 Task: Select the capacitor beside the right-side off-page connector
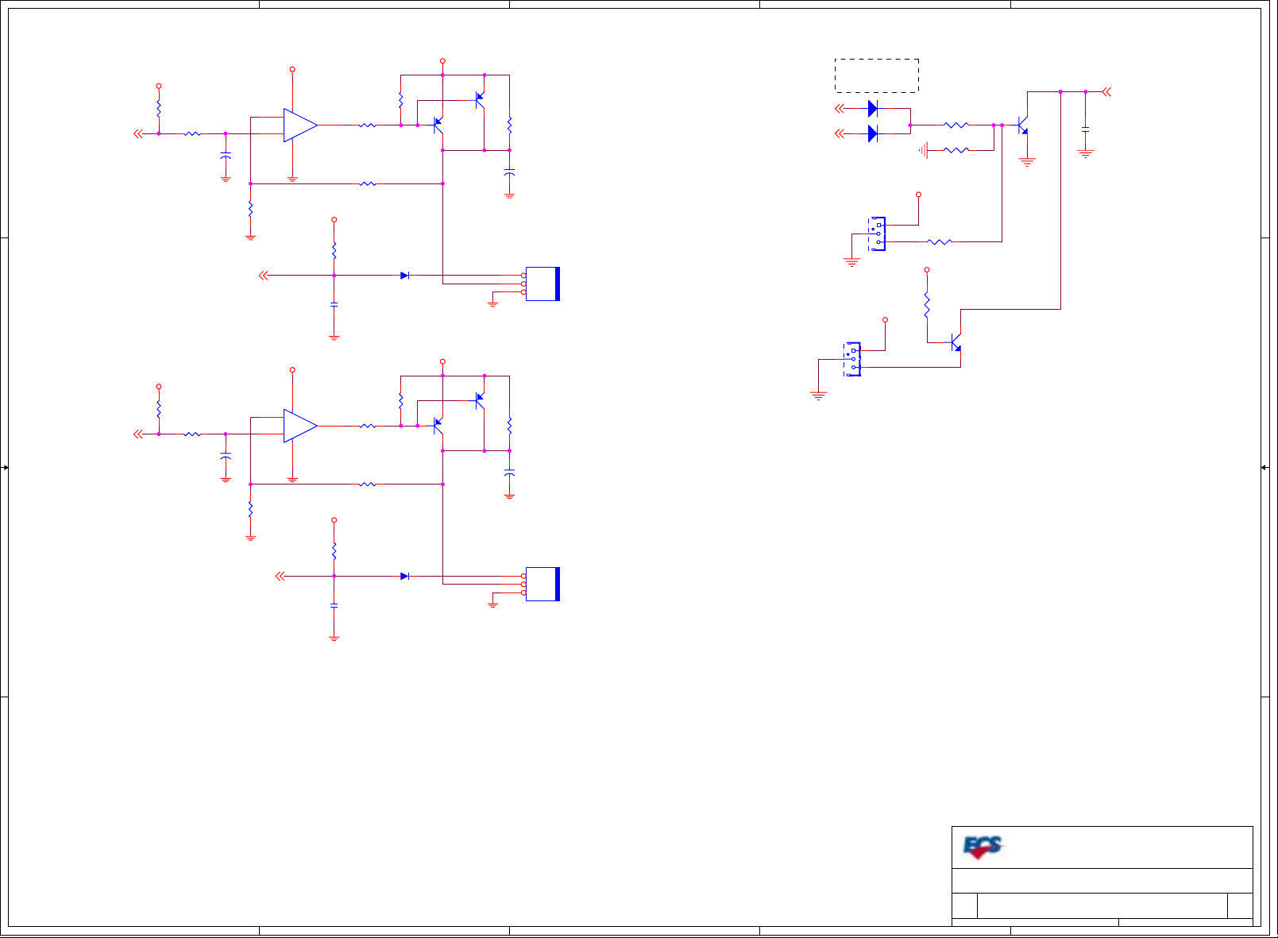(x=1086, y=128)
